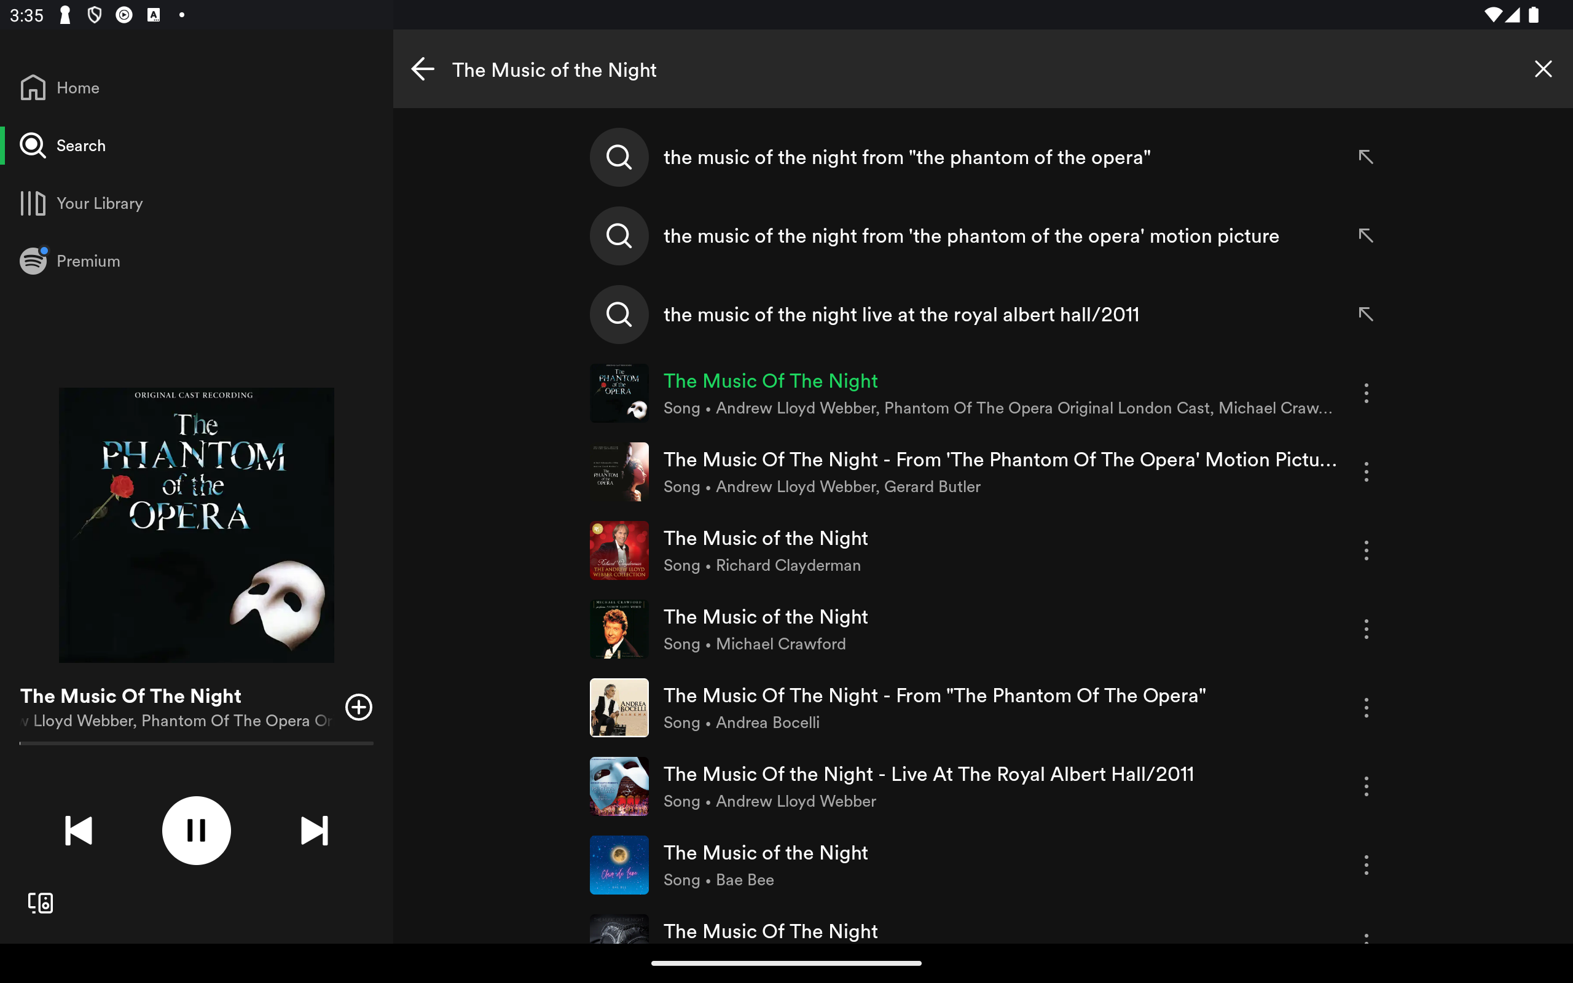The width and height of the screenshot is (1573, 983).
Task: Search icon beside the 'motion picture' suggestion
Action: (x=619, y=236)
